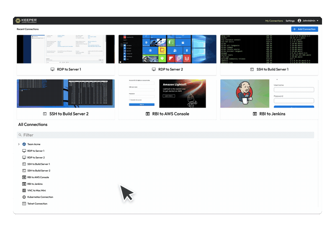Focus the Filter search field

[x=167, y=135]
